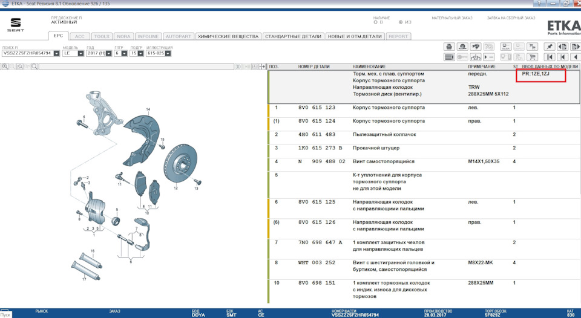Viewport: 581px width, 318px height.
Task: Click the greyed key icon
Action: tap(462, 57)
